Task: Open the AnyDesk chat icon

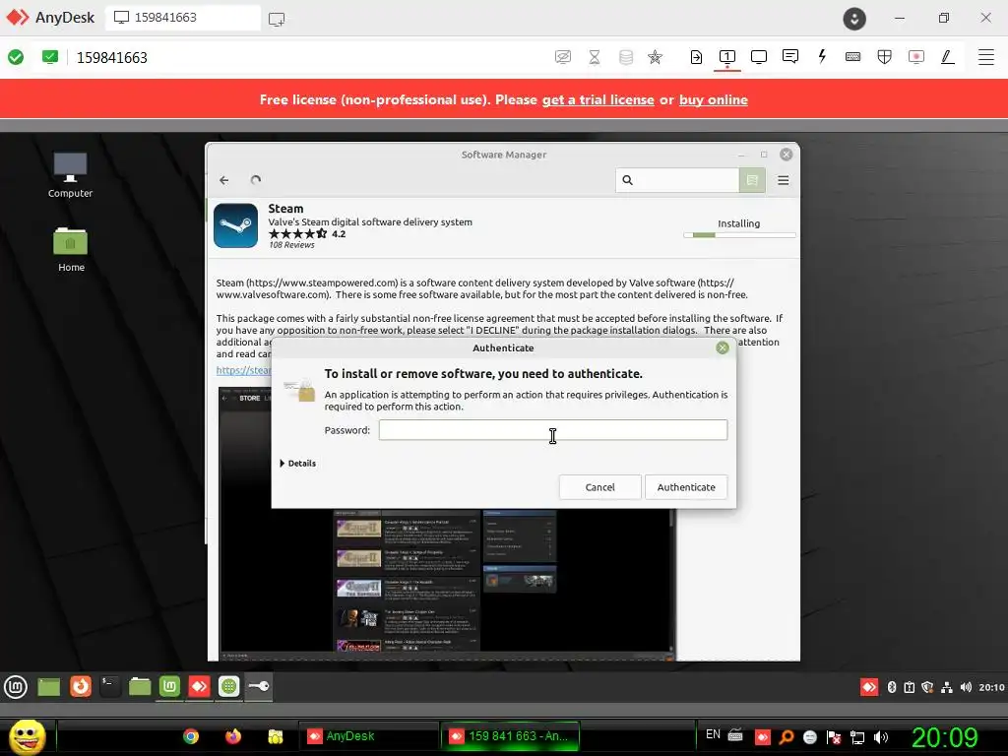Action: coord(790,56)
